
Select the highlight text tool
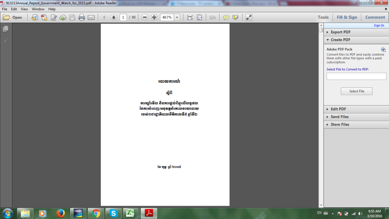(x=236, y=17)
